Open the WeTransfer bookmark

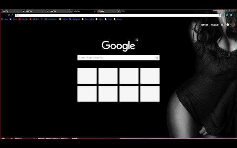[75, 19]
